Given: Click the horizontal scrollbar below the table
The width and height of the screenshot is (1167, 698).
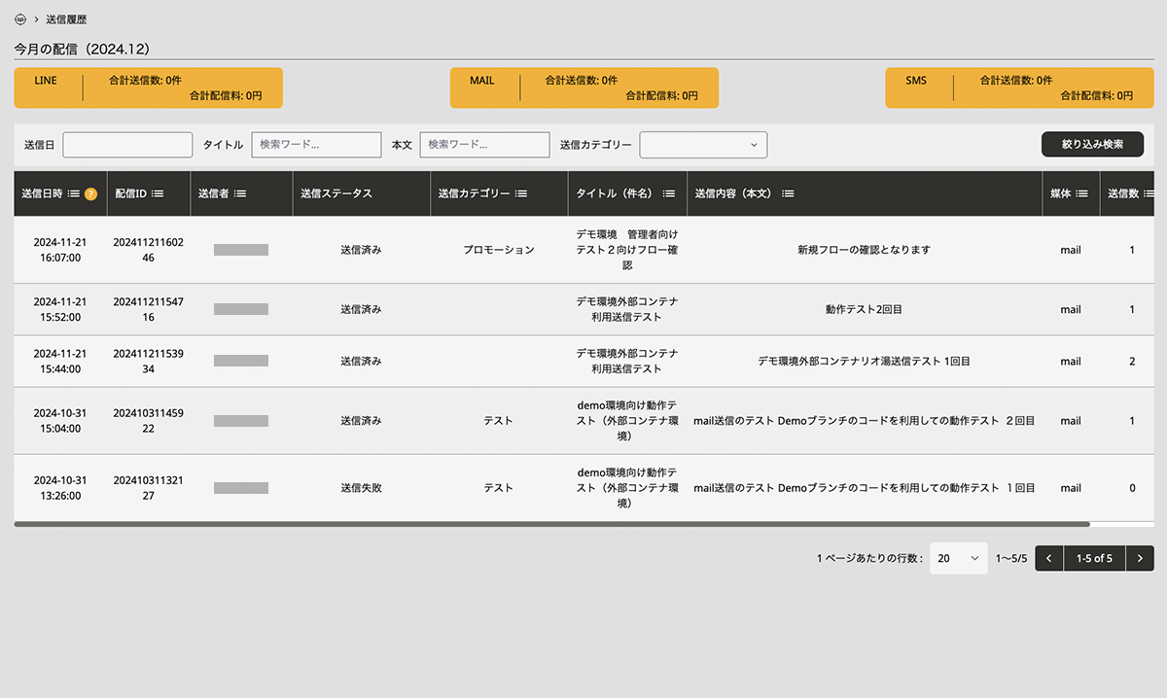Looking at the screenshot, I should (551, 524).
